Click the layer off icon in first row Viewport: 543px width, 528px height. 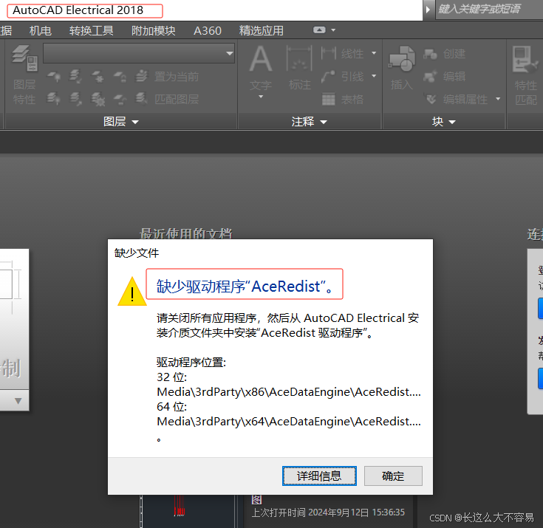tap(54, 77)
